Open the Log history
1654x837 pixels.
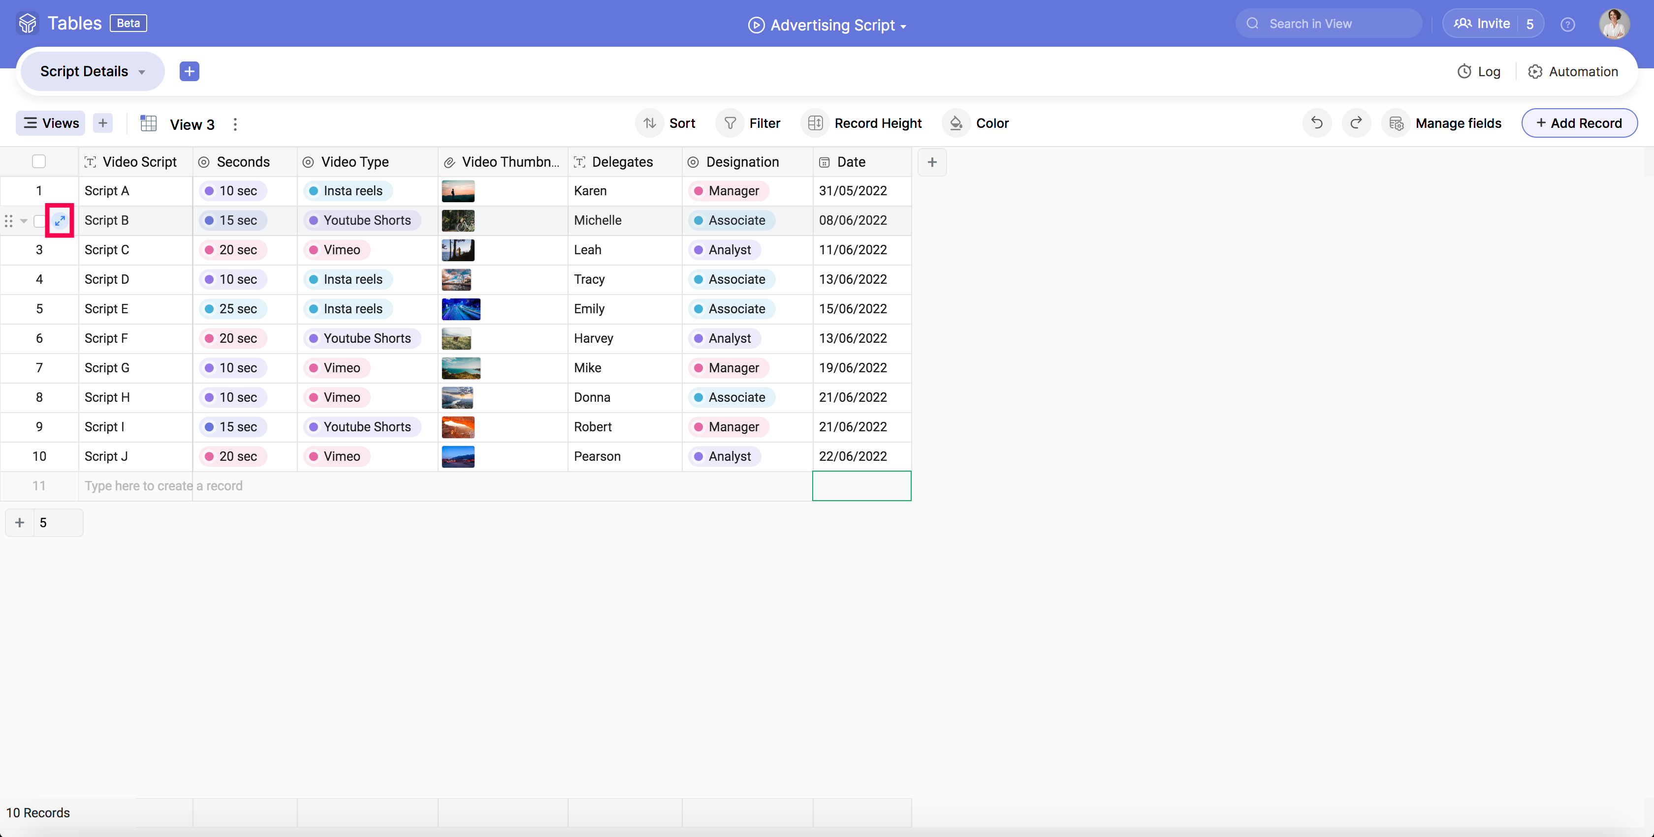tap(1478, 71)
